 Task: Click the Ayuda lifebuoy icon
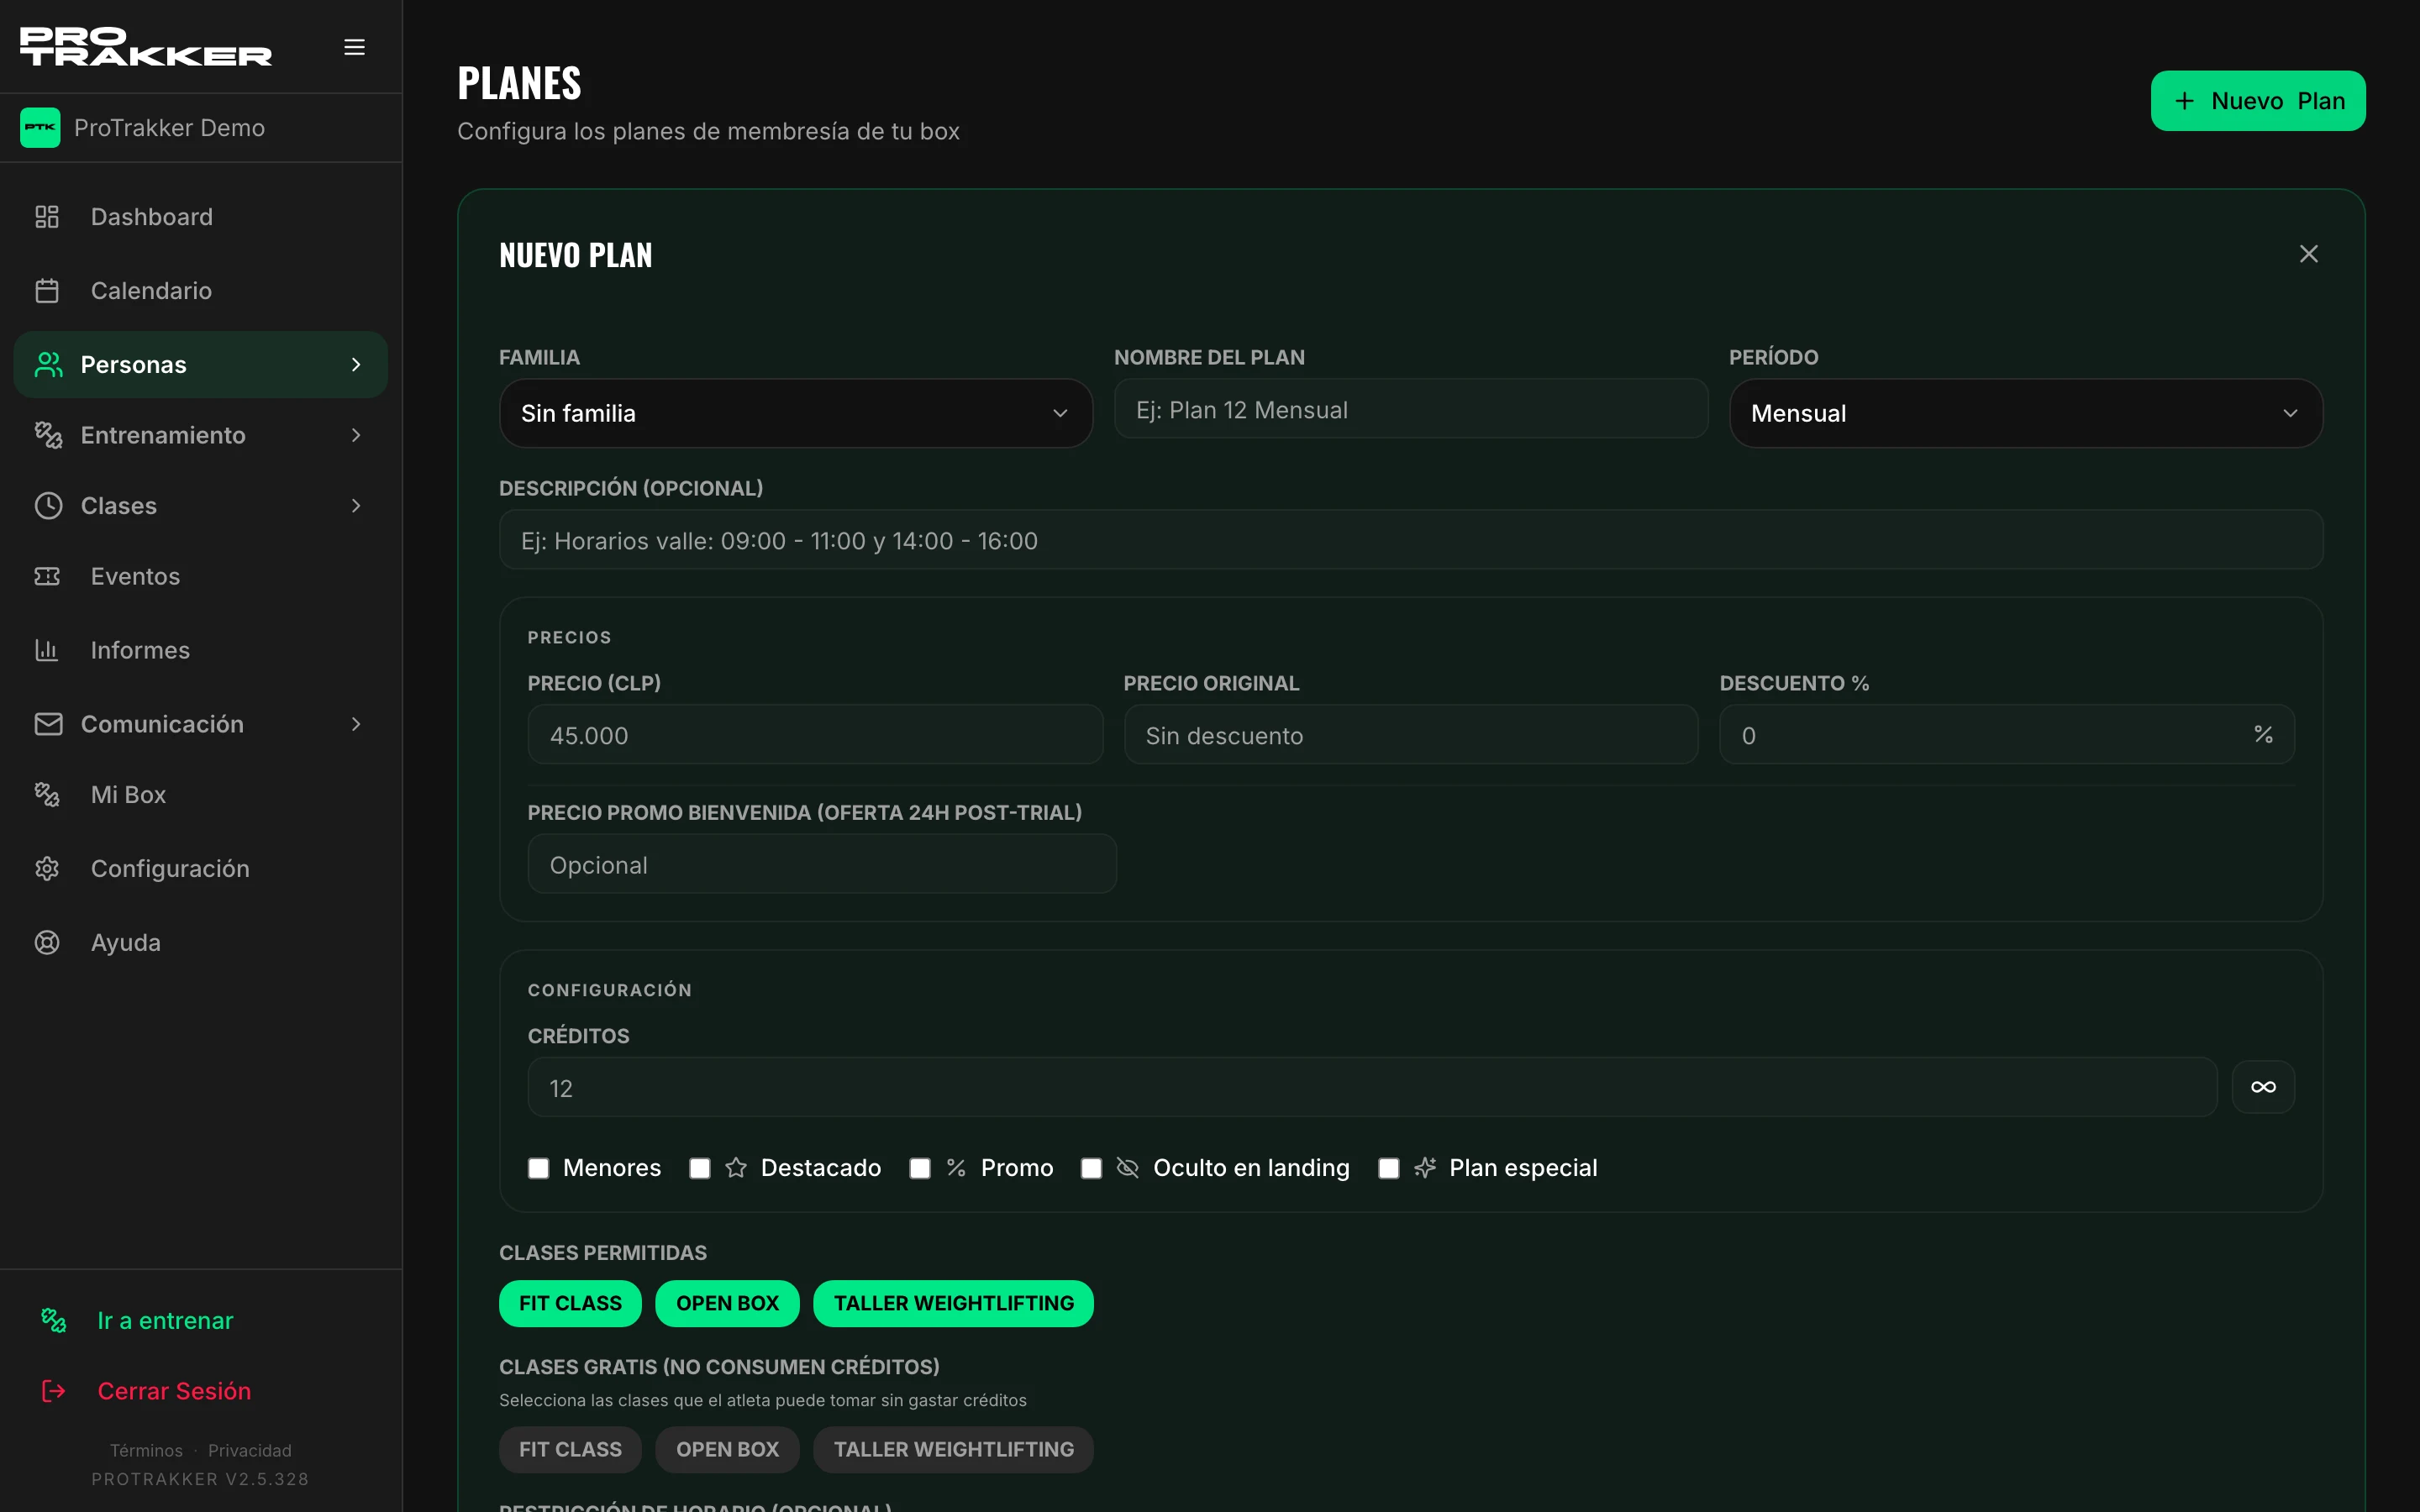[x=47, y=943]
